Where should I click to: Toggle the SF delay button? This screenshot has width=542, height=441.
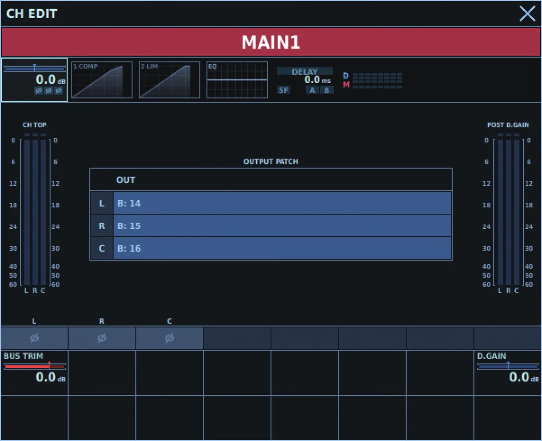click(x=284, y=90)
